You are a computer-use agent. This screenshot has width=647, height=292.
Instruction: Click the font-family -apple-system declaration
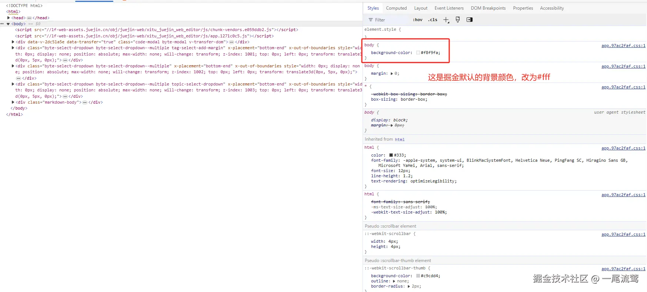coord(500,163)
